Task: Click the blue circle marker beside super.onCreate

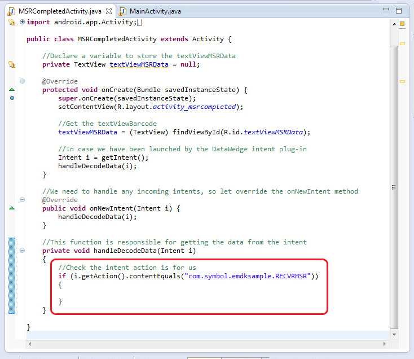Action: coord(11,98)
